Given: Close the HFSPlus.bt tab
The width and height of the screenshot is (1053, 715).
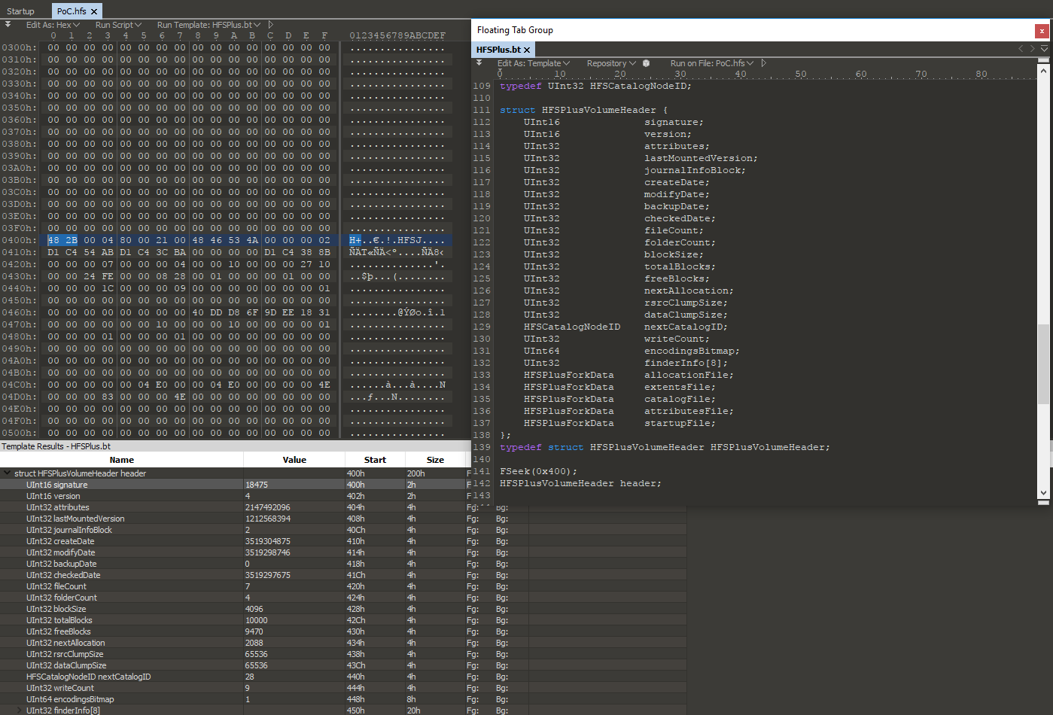Looking at the screenshot, I should pos(527,50).
